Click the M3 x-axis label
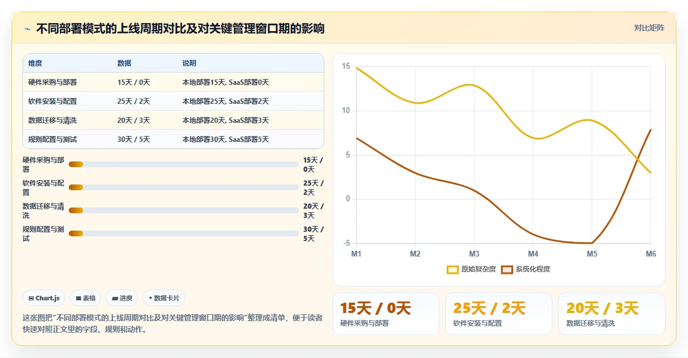Screen dimensions: 688x358 tap(474, 254)
